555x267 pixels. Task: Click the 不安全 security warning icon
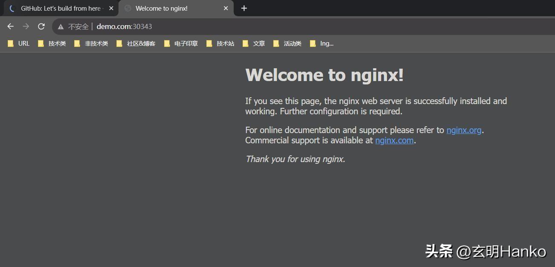click(61, 26)
